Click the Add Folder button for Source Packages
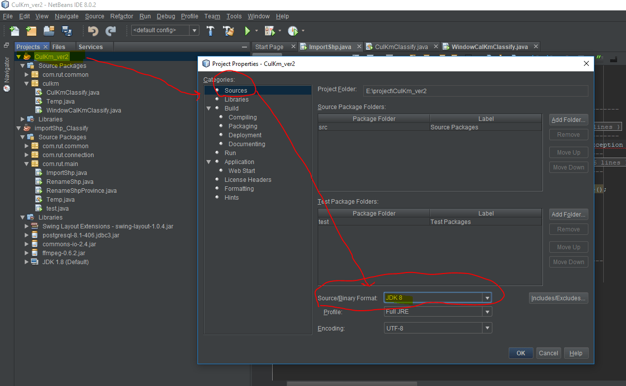 pos(568,119)
